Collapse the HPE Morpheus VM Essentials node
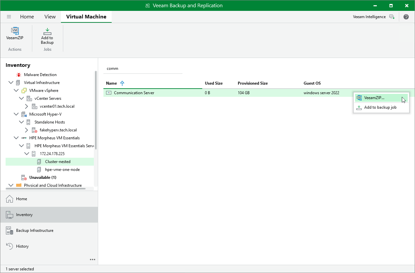The width and height of the screenshot is (415, 273). [16, 138]
